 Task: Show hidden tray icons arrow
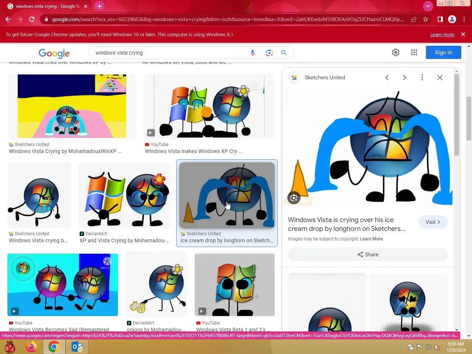pos(402,347)
